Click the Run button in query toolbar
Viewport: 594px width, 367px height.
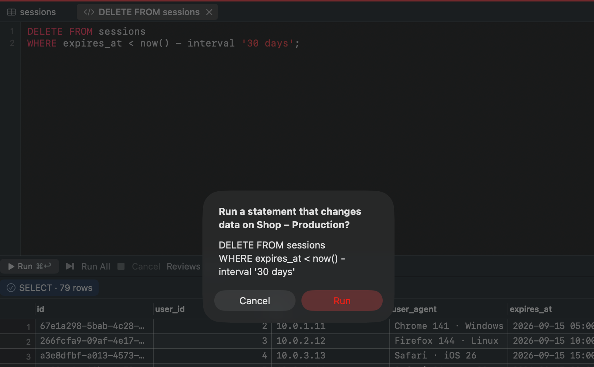click(x=30, y=266)
